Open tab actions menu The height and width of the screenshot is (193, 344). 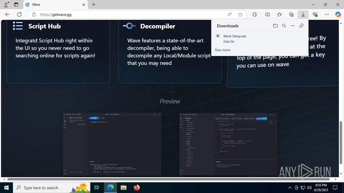(x=16, y=5)
